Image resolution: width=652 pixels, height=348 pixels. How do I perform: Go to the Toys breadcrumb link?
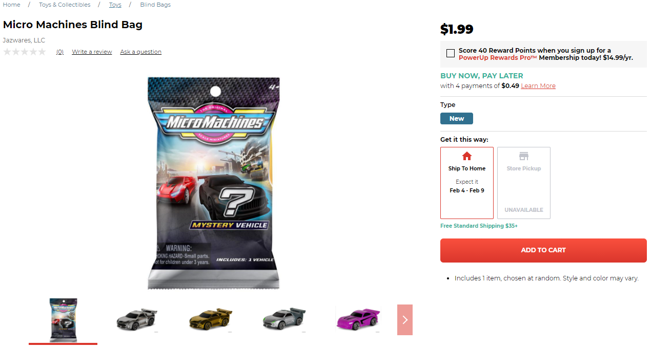tap(115, 5)
